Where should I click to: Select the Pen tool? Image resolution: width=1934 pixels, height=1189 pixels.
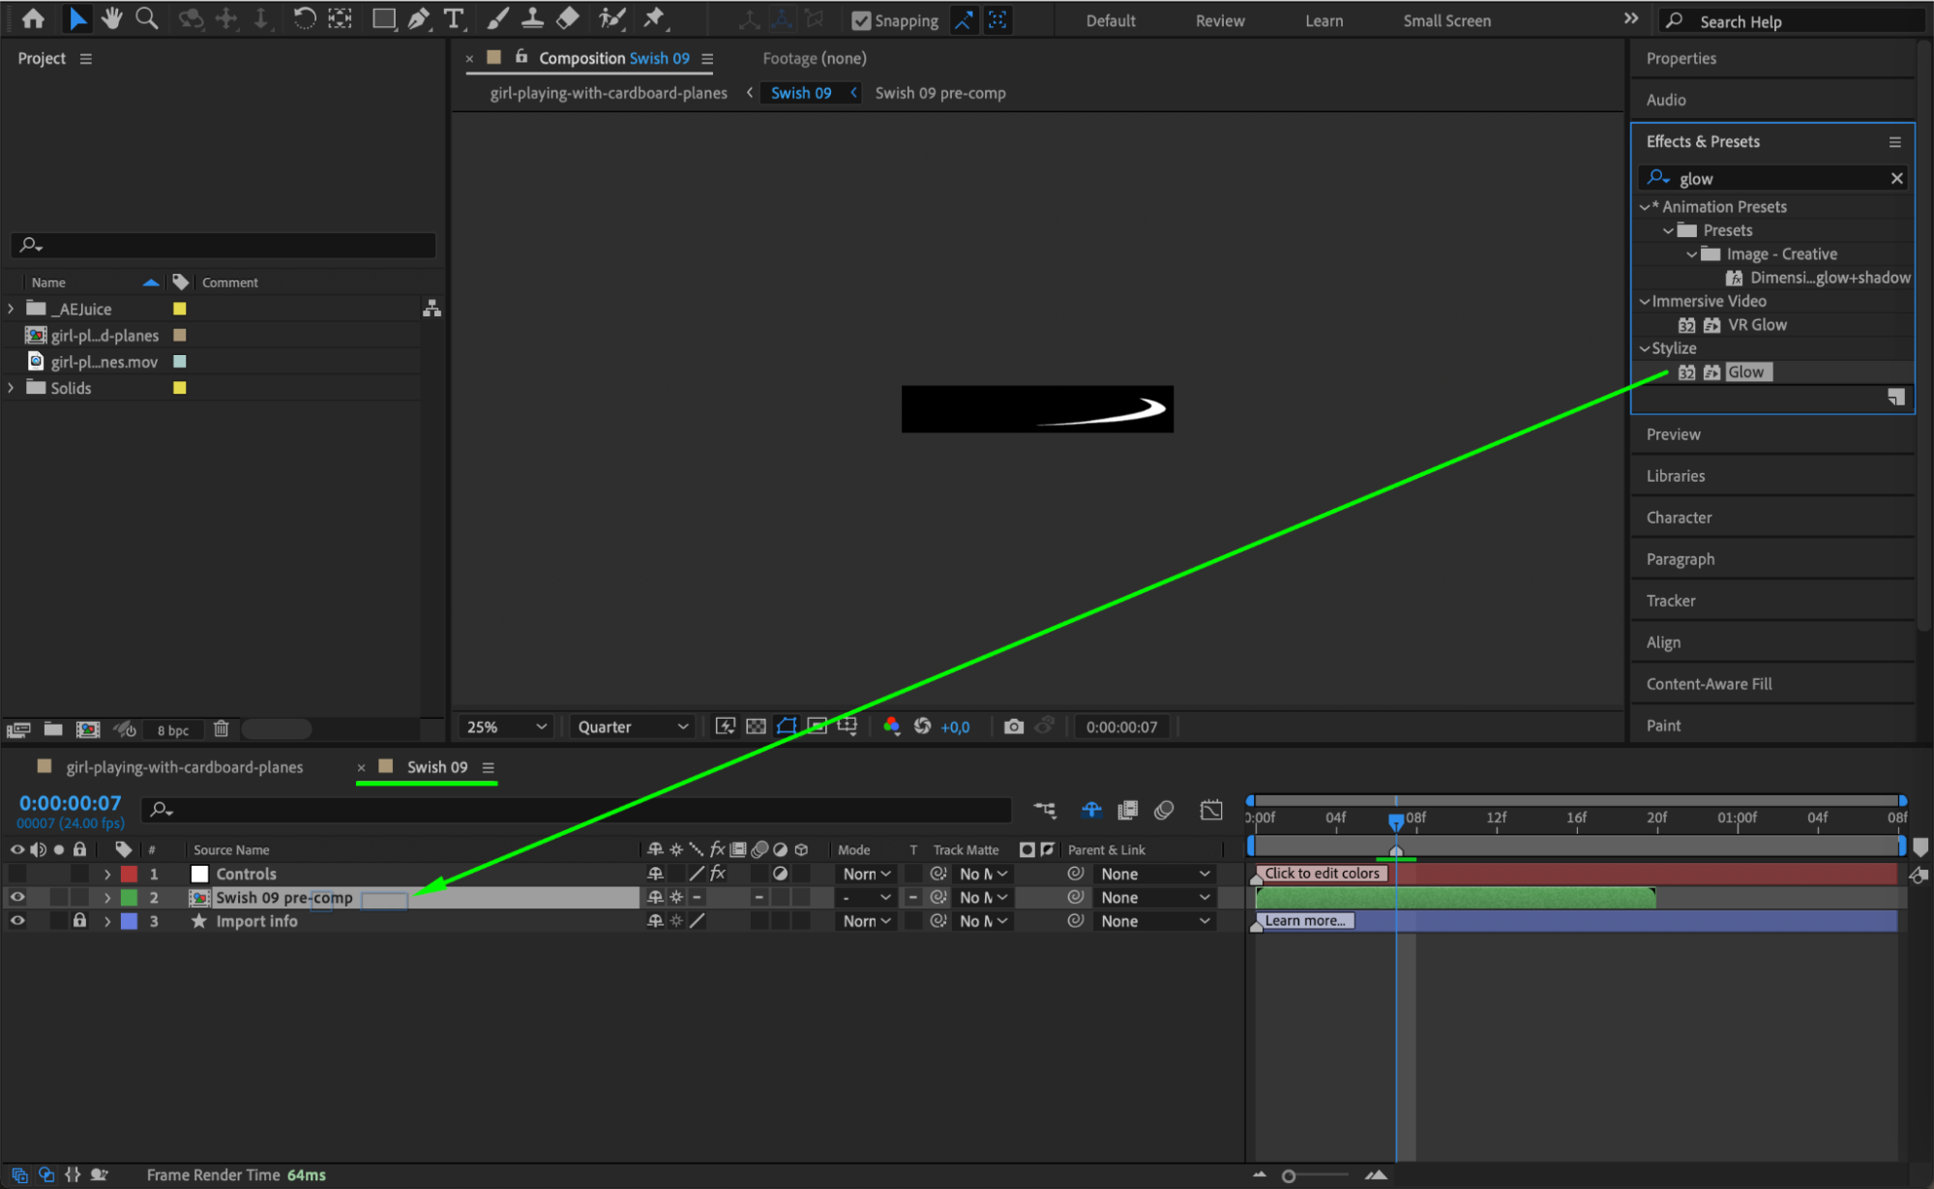[x=419, y=18]
